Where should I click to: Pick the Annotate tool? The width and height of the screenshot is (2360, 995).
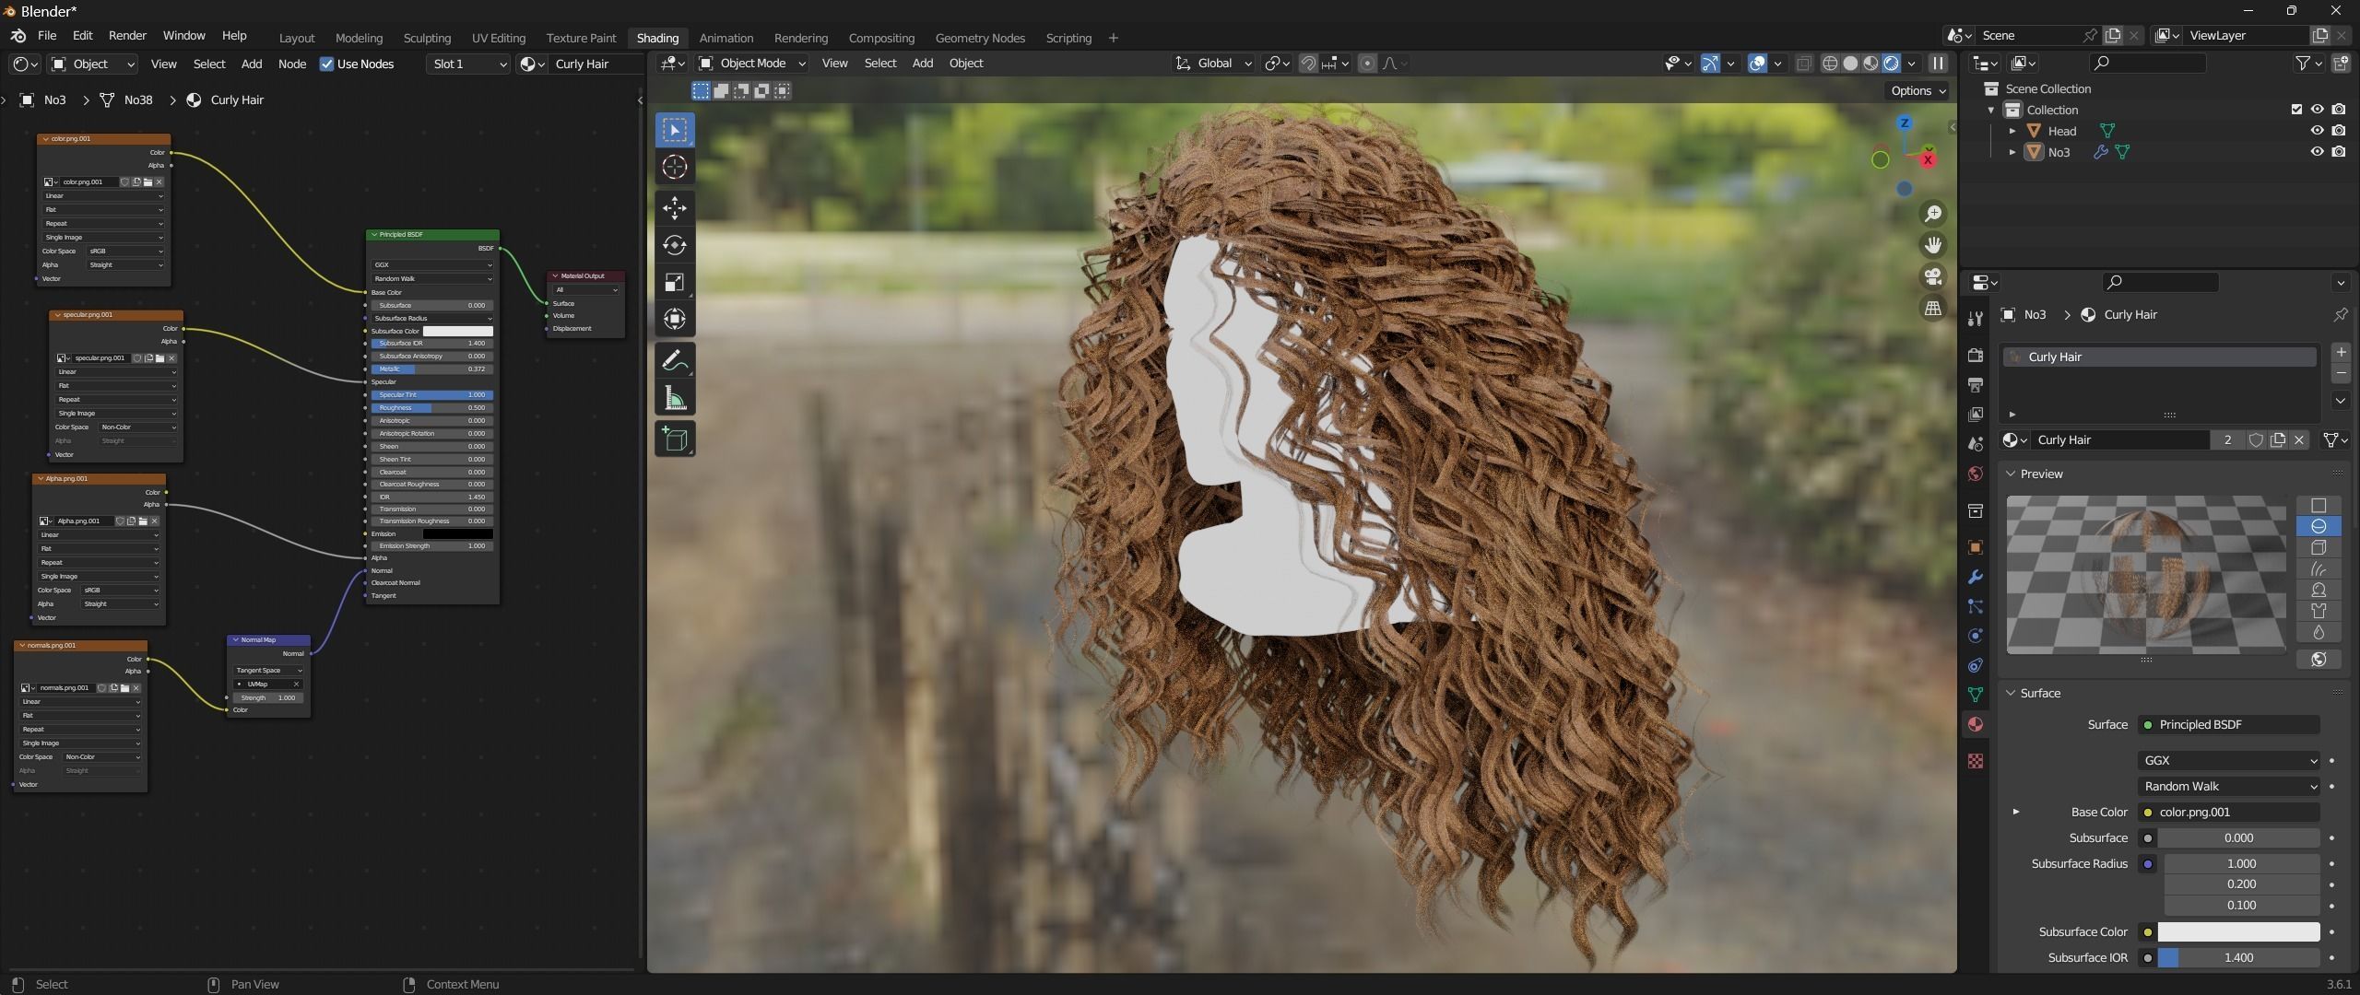tap(675, 360)
